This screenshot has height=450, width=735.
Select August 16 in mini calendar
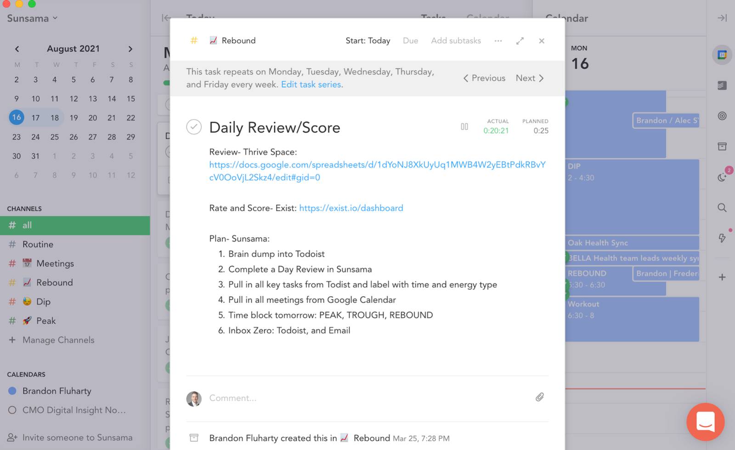pyautogui.click(x=17, y=117)
